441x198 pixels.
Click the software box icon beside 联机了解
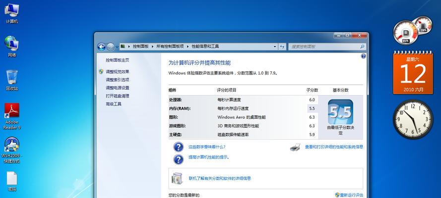(177, 178)
